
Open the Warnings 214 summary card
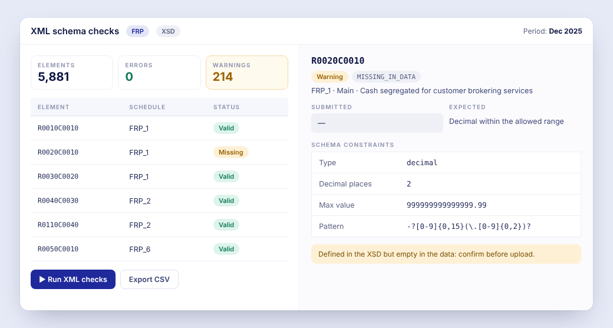[x=247, y=73]
